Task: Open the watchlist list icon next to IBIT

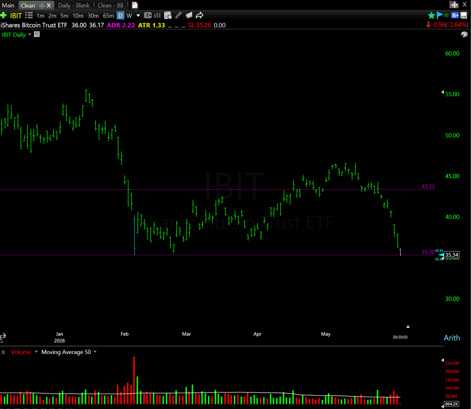Action: [x=29, y=15]
